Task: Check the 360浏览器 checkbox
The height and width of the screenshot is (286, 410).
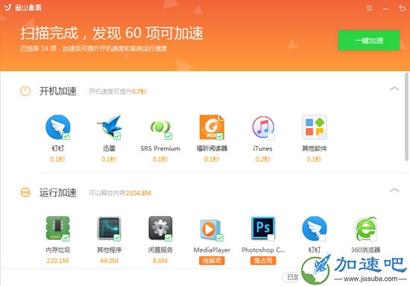Action: point(373,238)
